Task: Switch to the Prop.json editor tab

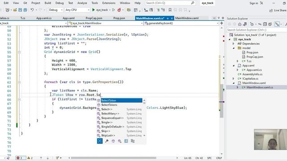Action: [x=119, y=18]
